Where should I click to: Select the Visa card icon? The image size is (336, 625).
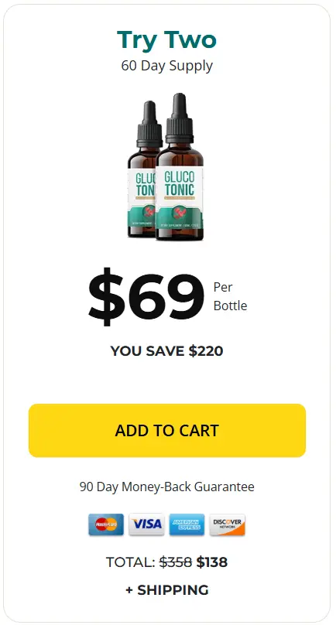[146, 524]
